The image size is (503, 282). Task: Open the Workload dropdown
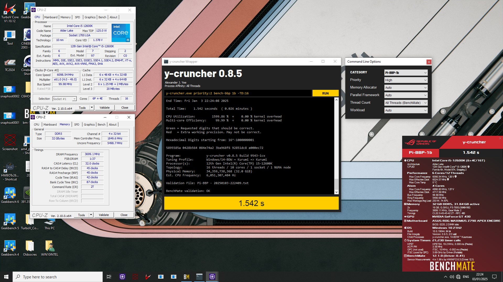tap(406, 110)
